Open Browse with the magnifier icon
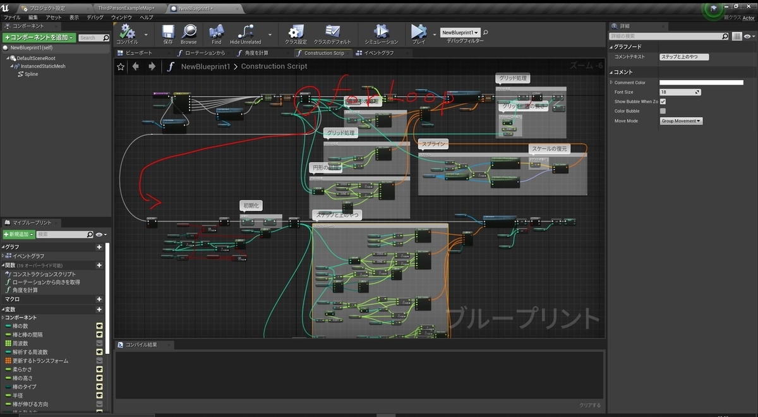 pos(189,32)
